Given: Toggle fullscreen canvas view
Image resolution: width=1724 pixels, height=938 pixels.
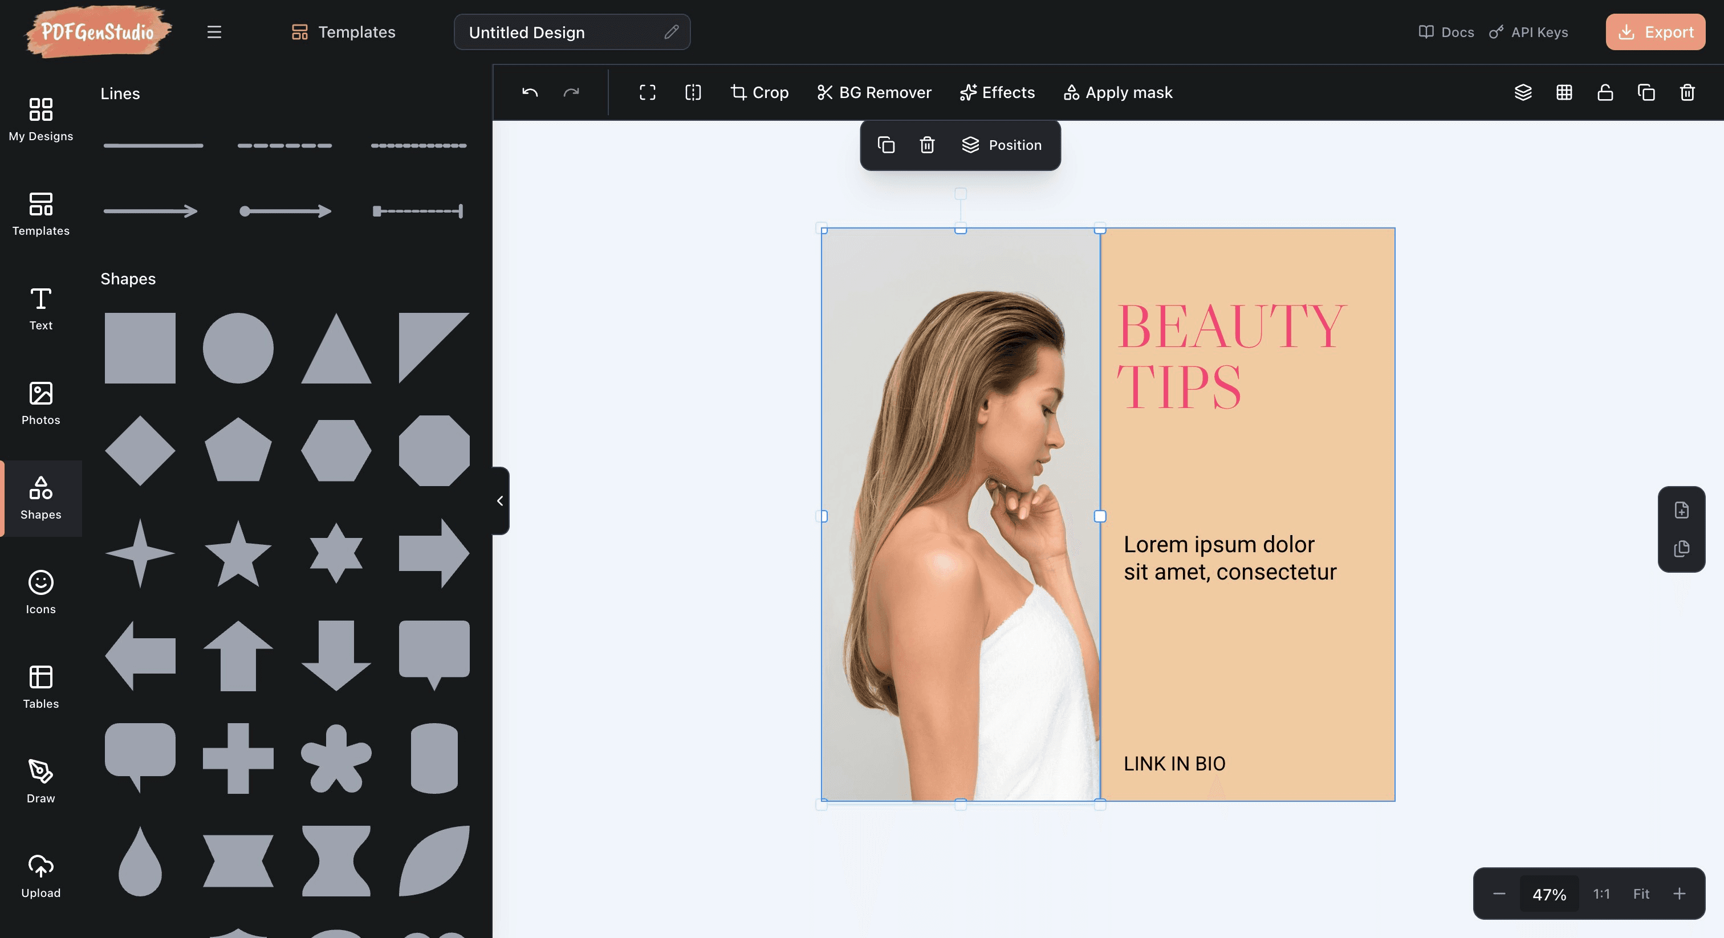Looking at the screenshot, I should coord(647,93).
